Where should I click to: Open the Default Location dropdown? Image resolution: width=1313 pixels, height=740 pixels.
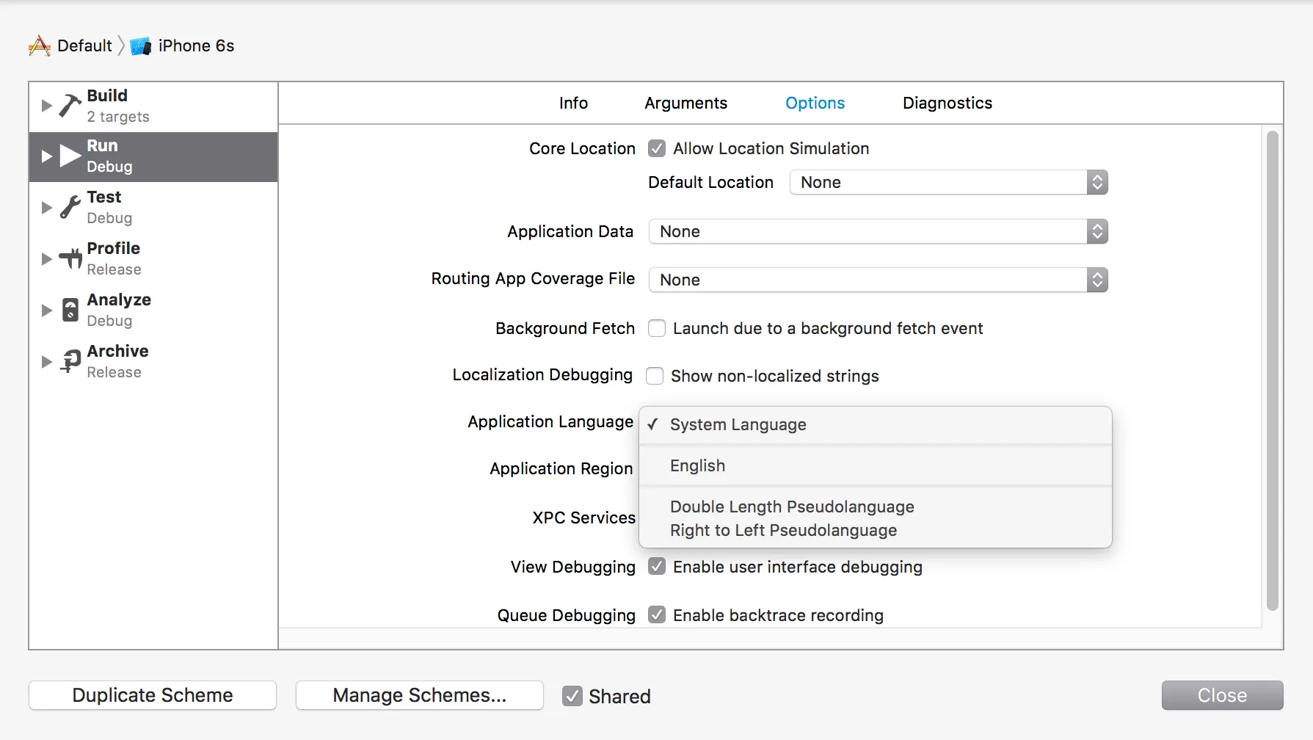click(948, 182)
